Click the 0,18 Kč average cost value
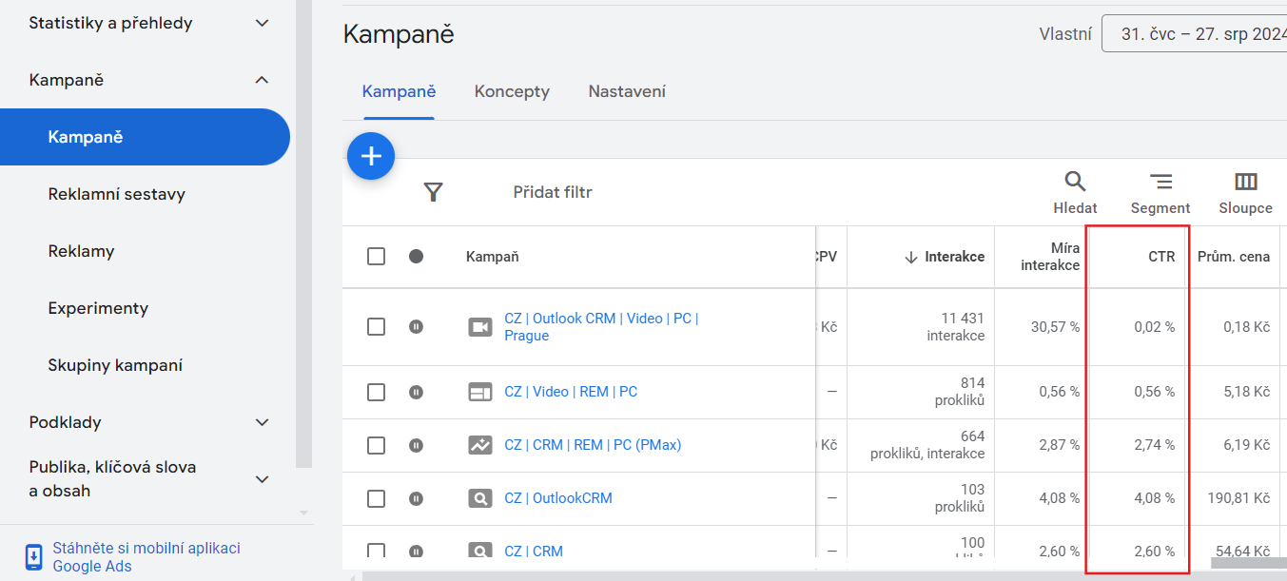 (1247, 327)
